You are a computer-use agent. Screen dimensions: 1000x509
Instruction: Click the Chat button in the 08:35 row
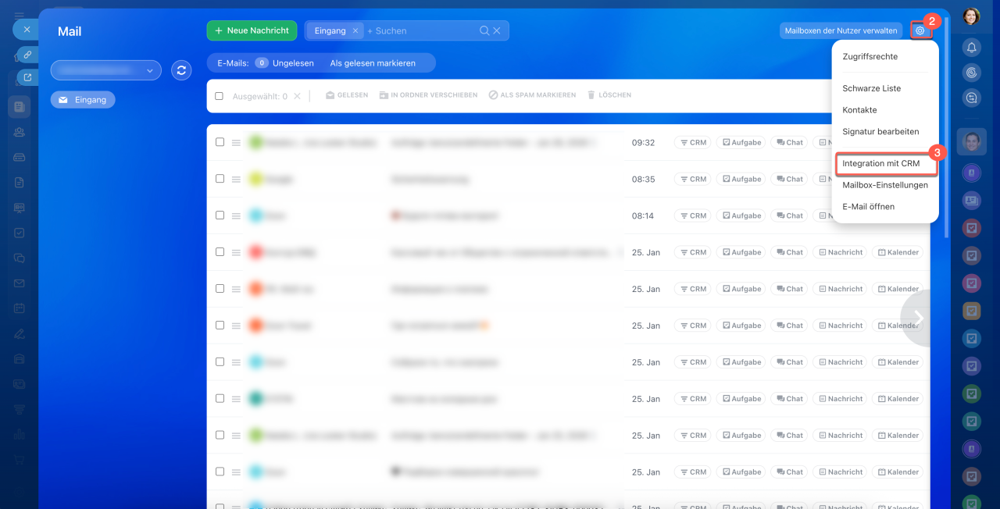click(789, 179)
